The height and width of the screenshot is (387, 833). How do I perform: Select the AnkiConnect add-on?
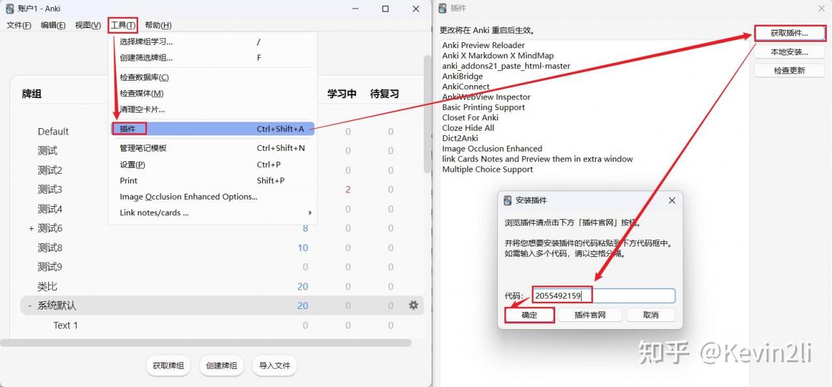466,87
